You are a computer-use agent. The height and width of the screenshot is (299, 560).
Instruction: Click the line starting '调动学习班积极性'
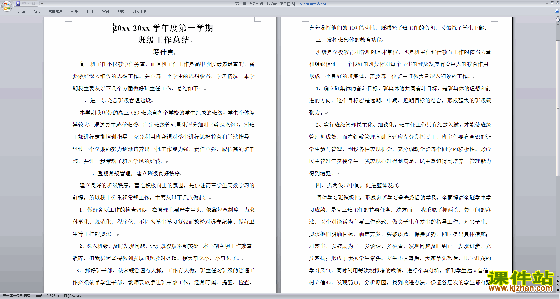point(403,198)
